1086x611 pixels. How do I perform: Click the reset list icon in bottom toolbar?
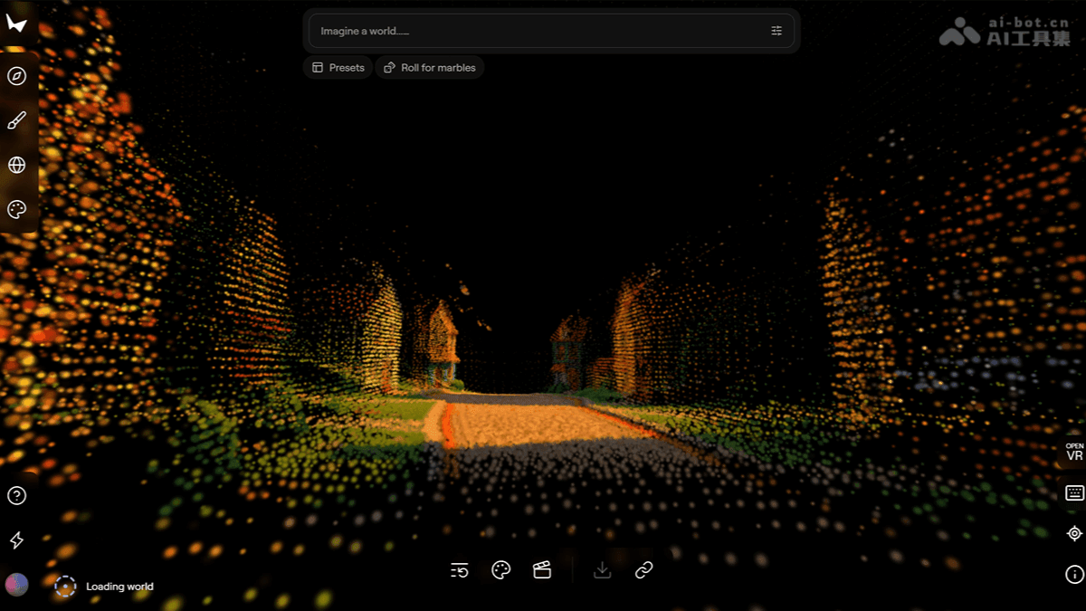click(460, 570)
